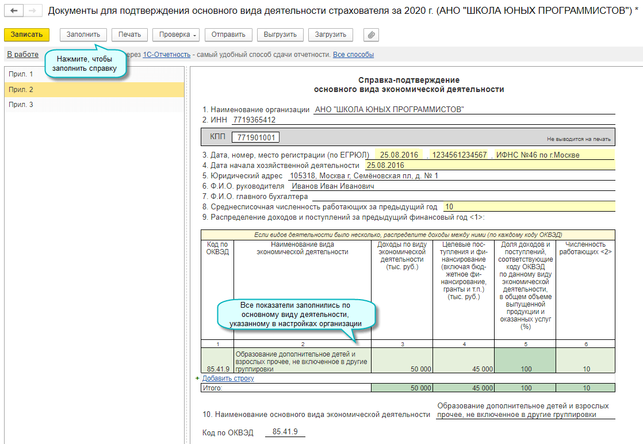Viewport: 643px width, 444px height.
Task: Send the report with Отправить button
Action: [x=228, y=35]
